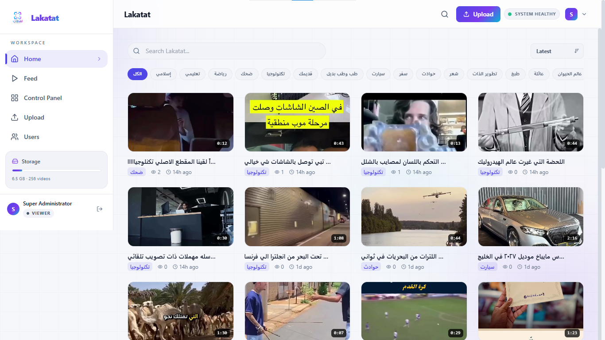Screen dimensions: 605x340
Task: Select the عائلة category chip
Action: pos(539,74)
